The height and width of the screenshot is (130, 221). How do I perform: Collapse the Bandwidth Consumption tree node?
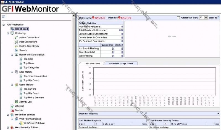(x=12, y=55)
